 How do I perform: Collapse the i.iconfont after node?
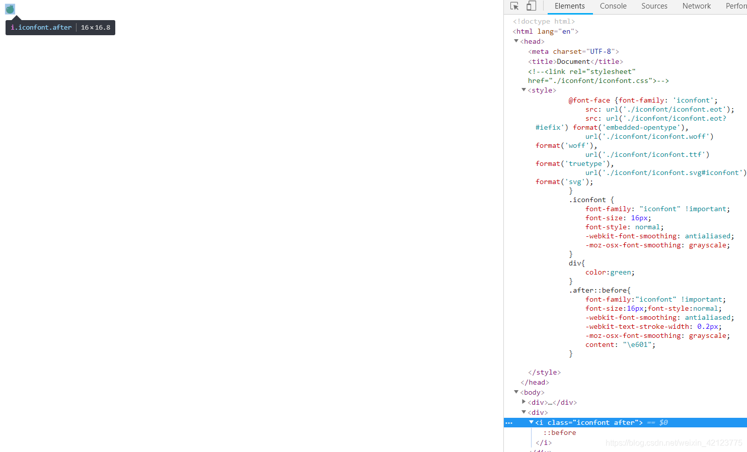531,422
